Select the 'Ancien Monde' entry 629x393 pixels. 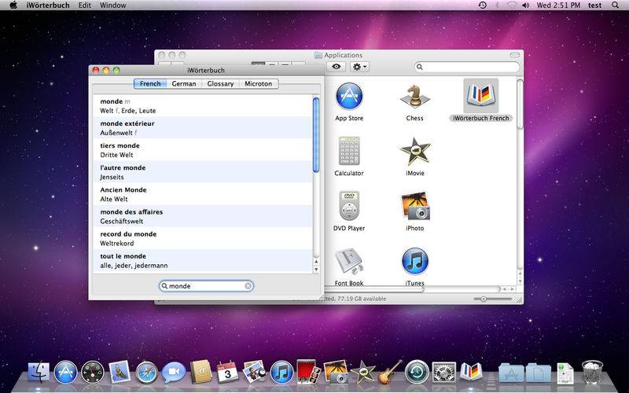click(202, 194)
